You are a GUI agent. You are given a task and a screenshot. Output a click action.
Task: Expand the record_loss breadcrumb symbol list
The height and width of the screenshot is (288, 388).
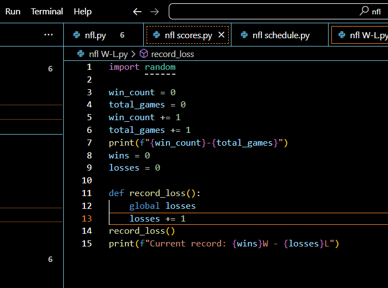172,54
